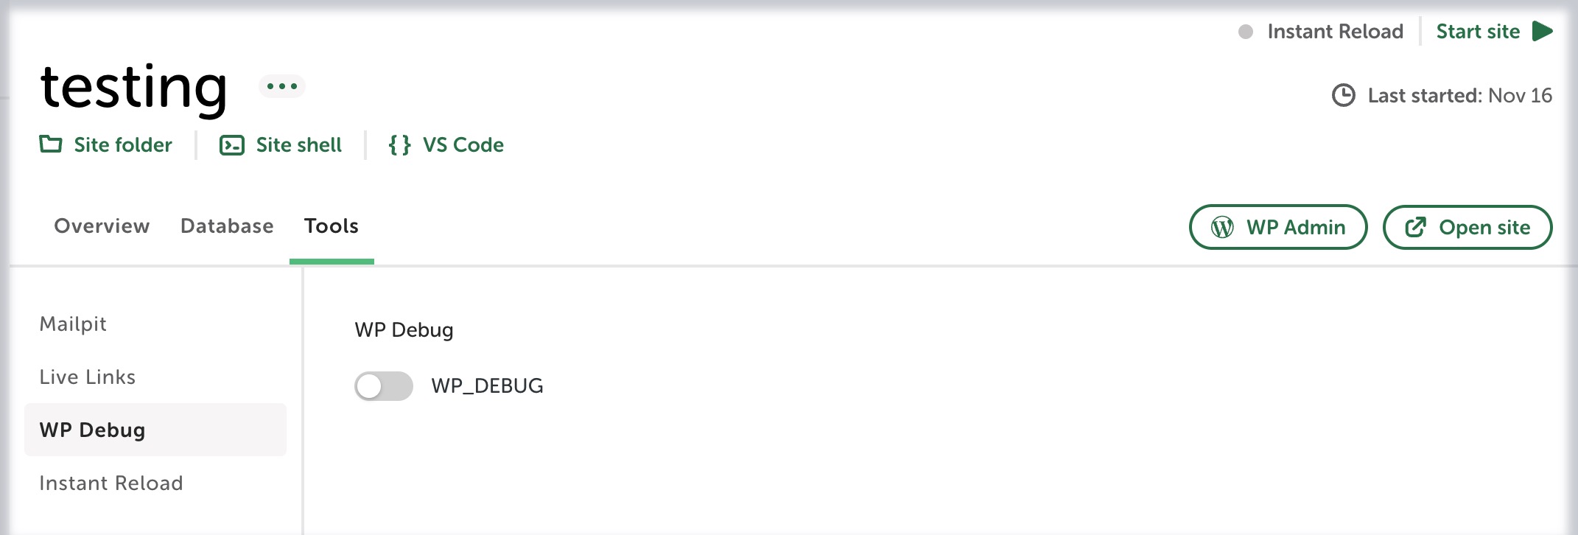Click the clock icon beside Last started
The width and height of the screenshot is (1578, 535).
(1344, 96)
